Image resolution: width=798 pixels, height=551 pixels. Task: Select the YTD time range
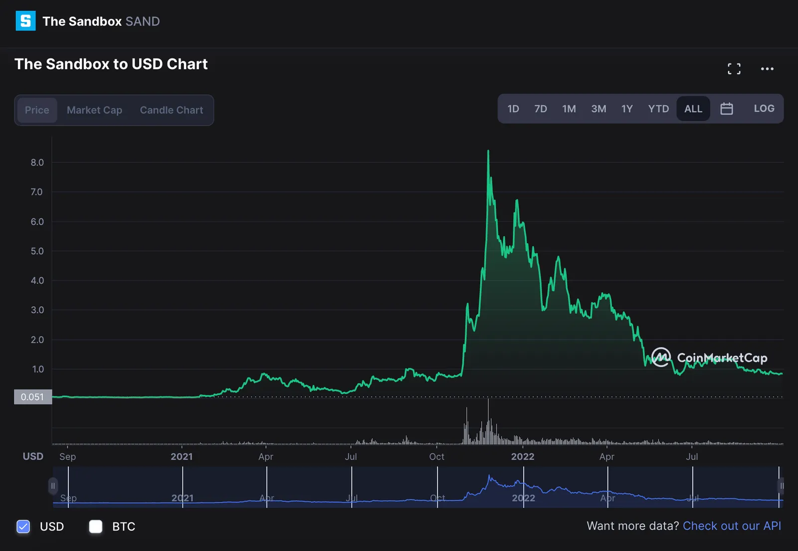[x=658, y=109]
